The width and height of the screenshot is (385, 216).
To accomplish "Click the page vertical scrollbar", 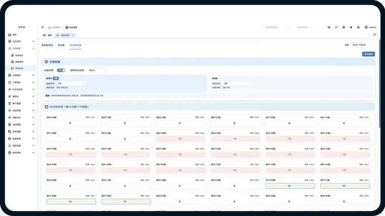I will [379, 83].
